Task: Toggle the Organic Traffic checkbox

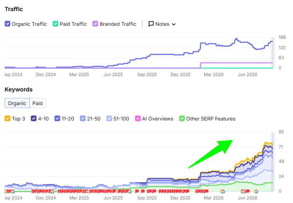Action: 8,24
